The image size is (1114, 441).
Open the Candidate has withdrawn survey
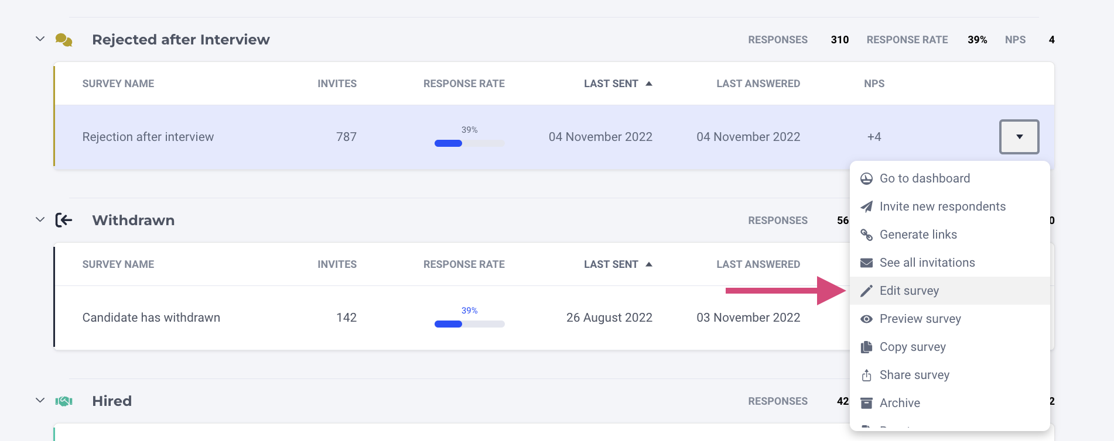click(151, 318)
